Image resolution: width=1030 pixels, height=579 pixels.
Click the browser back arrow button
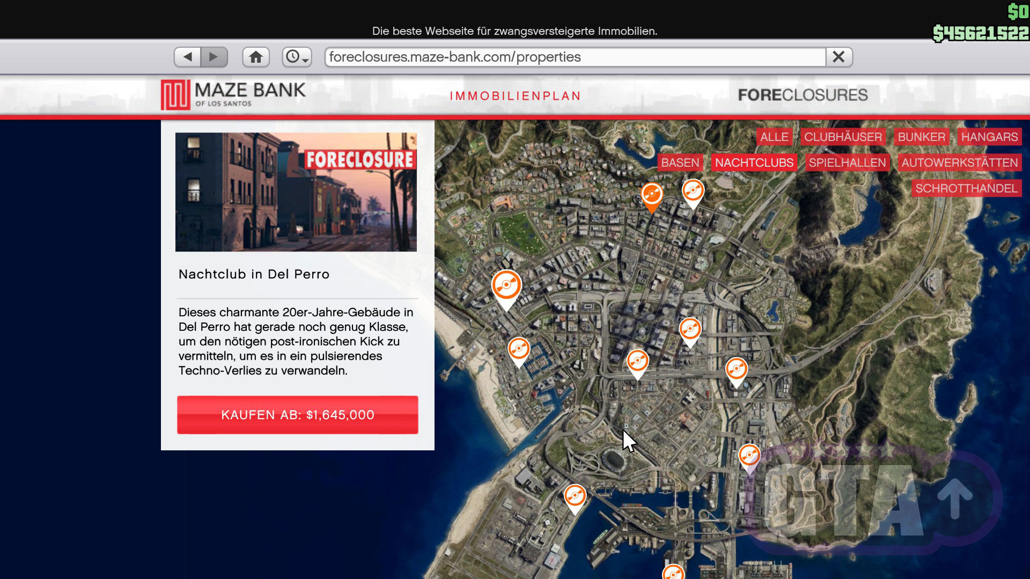187,57
